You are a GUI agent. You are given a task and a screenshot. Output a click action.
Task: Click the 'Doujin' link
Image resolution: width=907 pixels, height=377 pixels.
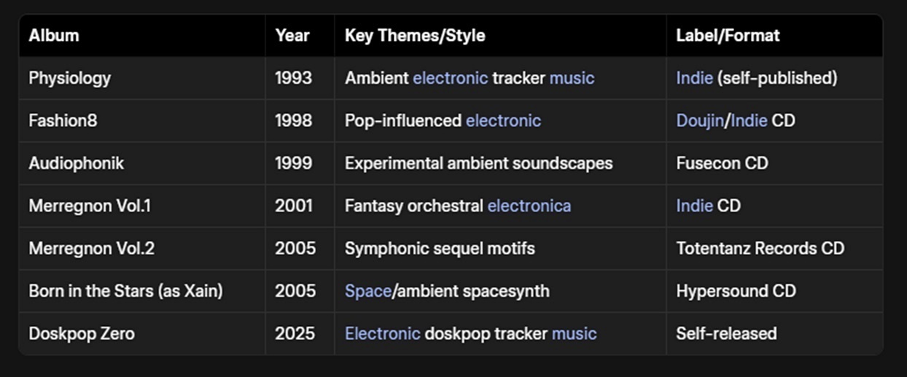[699, 120]
